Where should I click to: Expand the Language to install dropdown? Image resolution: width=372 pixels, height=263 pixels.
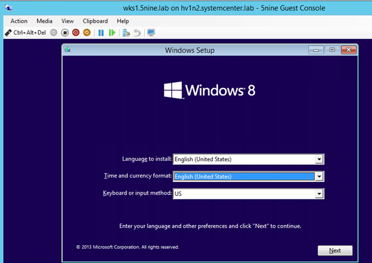[x=320, y=159]
